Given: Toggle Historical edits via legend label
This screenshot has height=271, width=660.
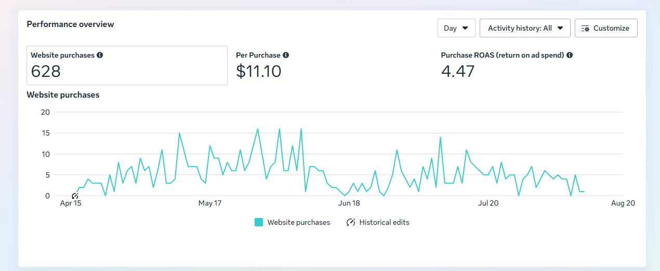Looking at the screenshot, I should tap(384, 222).
